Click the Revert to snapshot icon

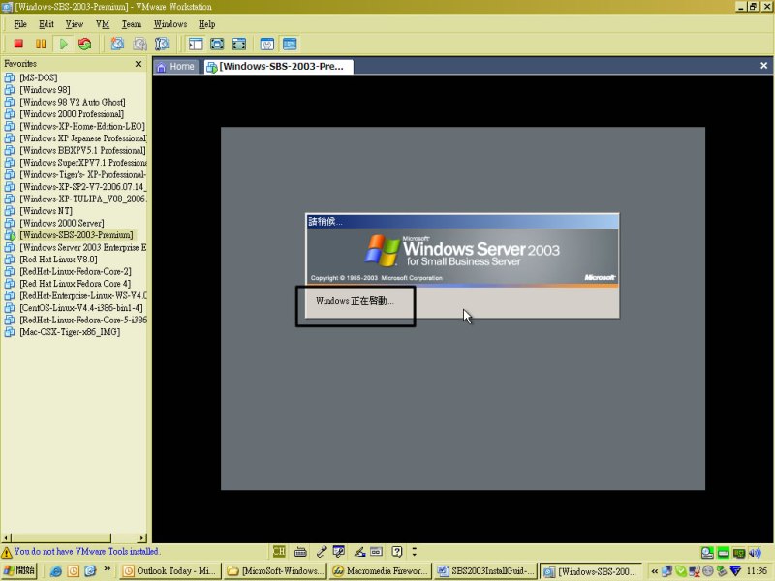click(139, 44)
